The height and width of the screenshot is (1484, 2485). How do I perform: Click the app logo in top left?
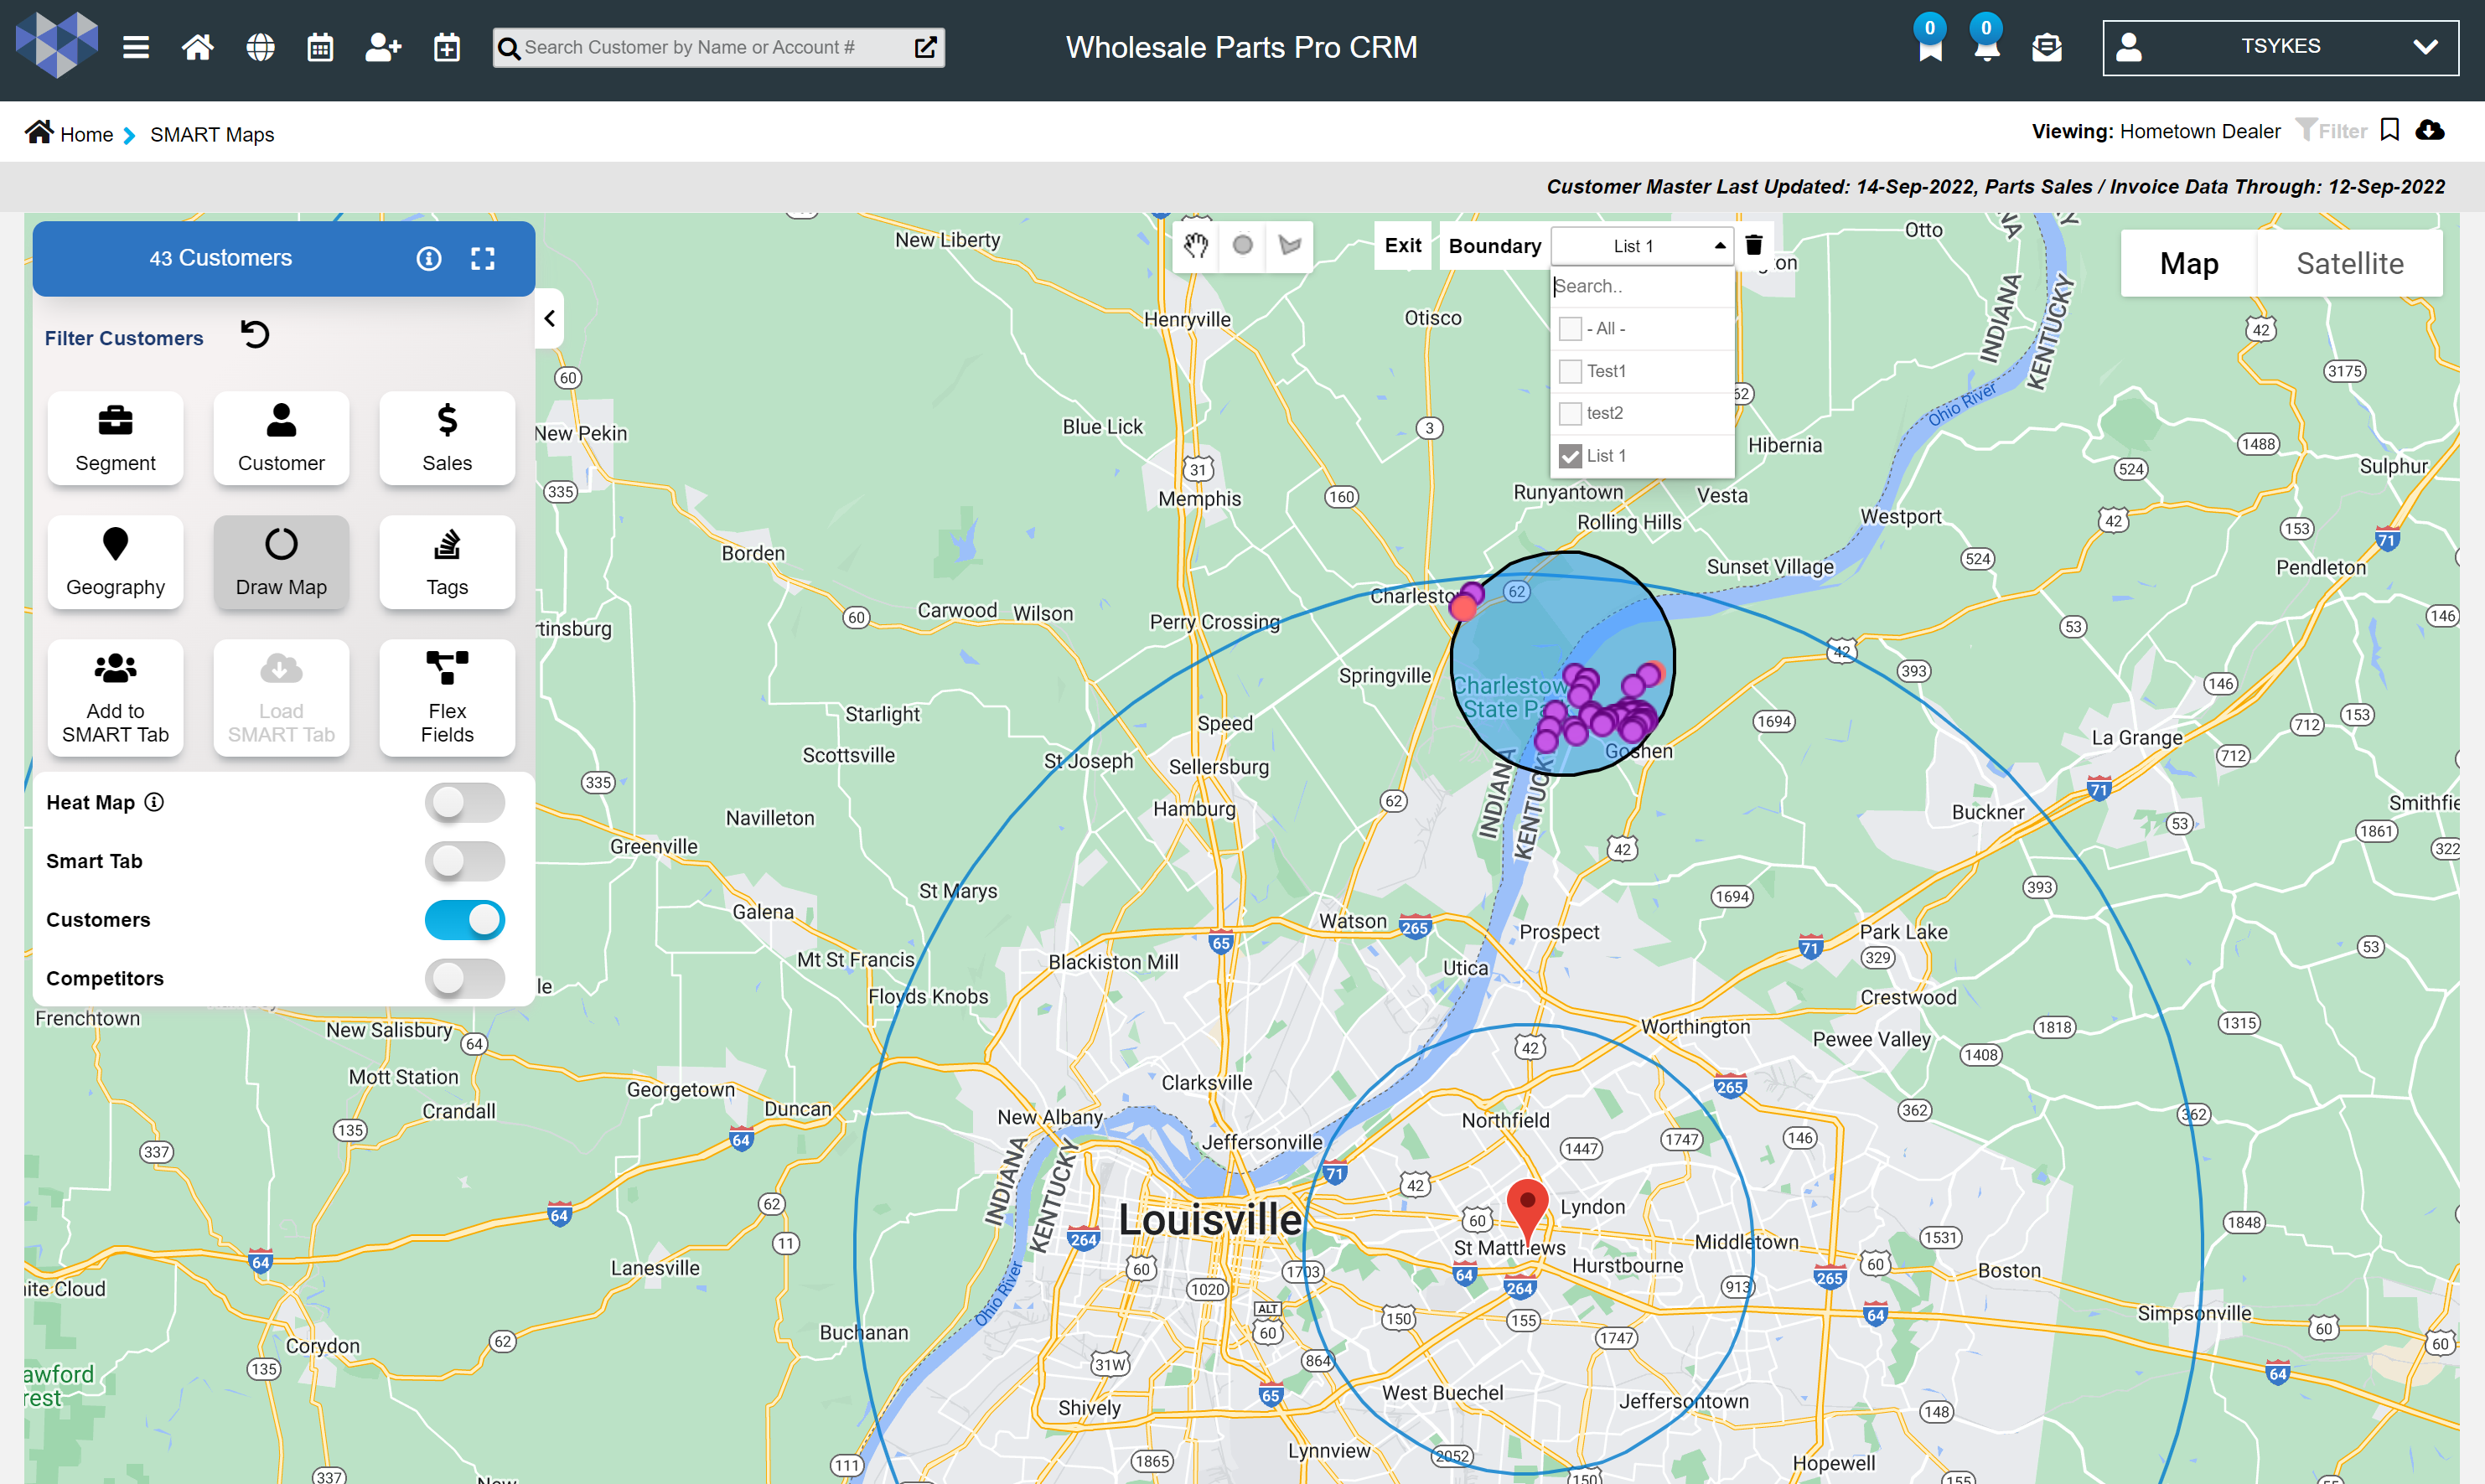click(x=57, y=45)
